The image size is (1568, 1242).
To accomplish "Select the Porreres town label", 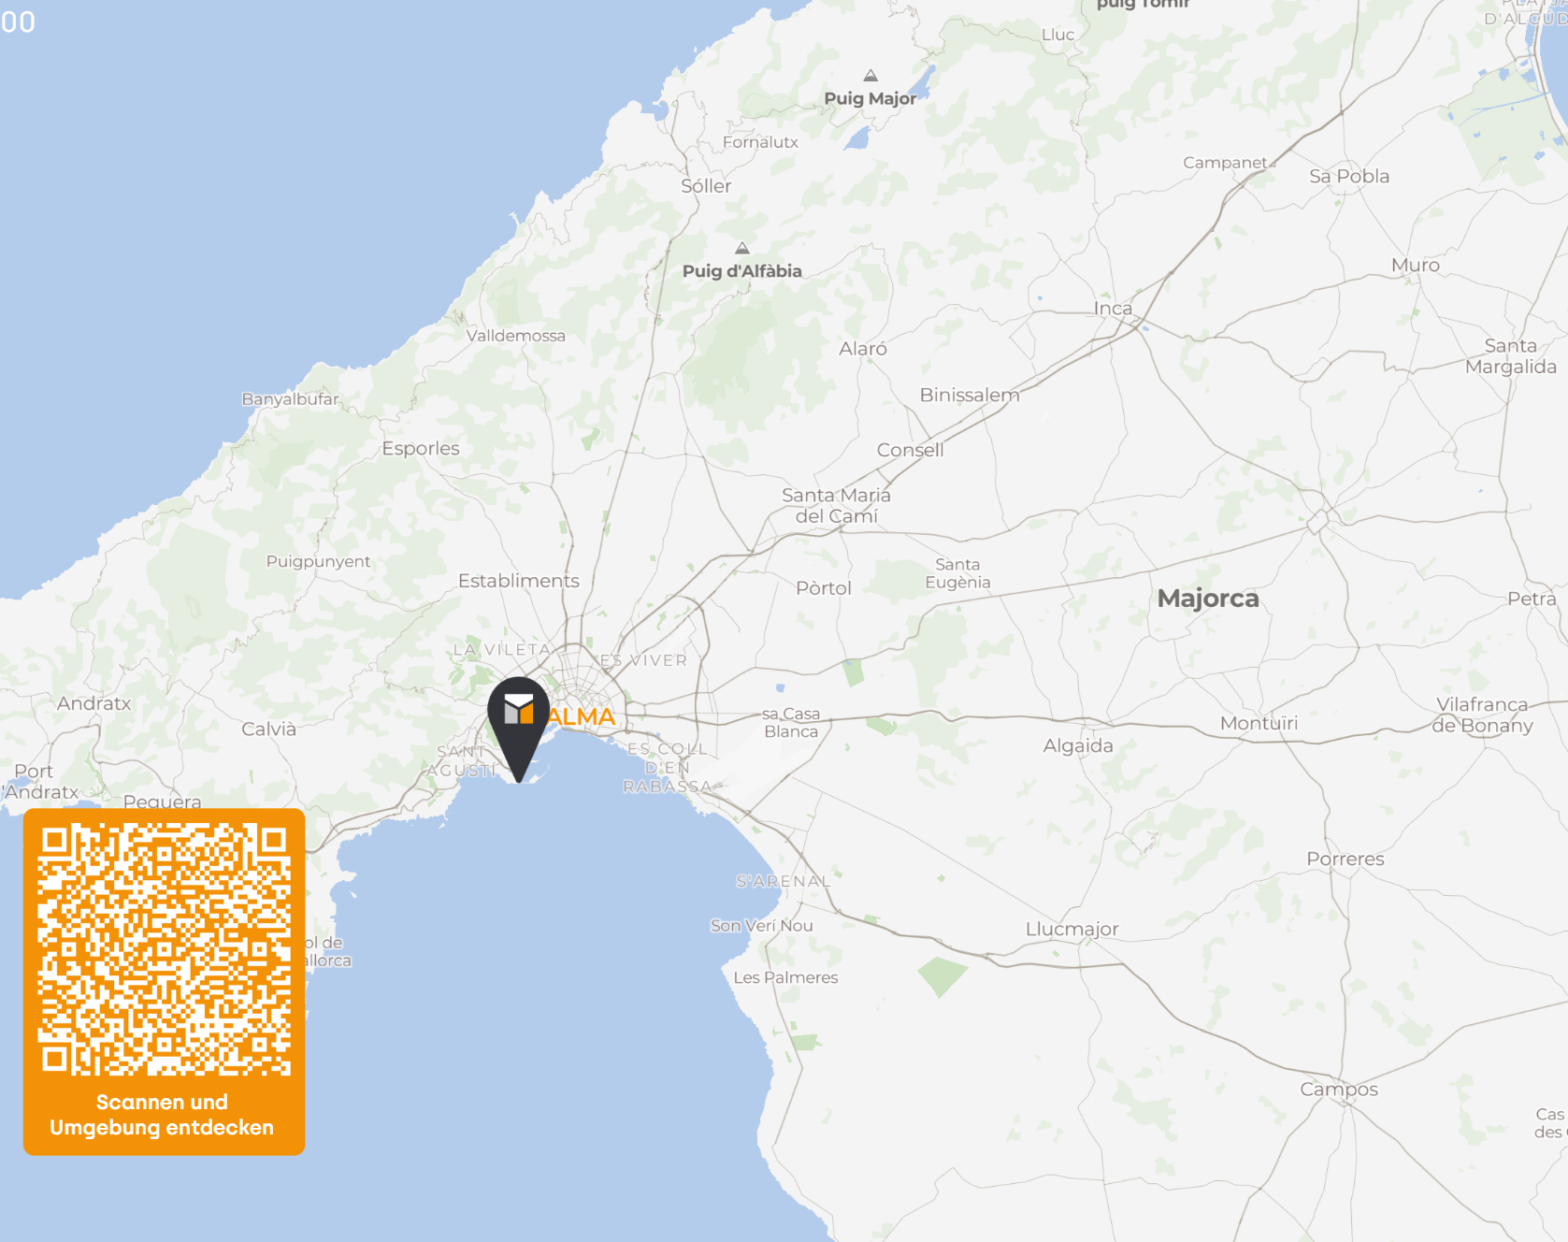I will pos(1345,859).
